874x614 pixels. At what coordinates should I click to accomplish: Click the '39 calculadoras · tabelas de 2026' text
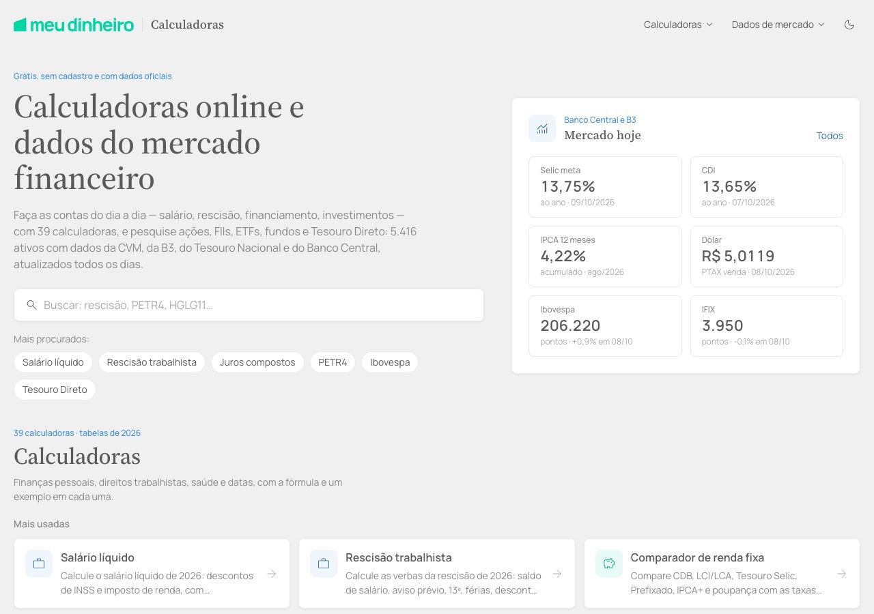tap(77, 433)
